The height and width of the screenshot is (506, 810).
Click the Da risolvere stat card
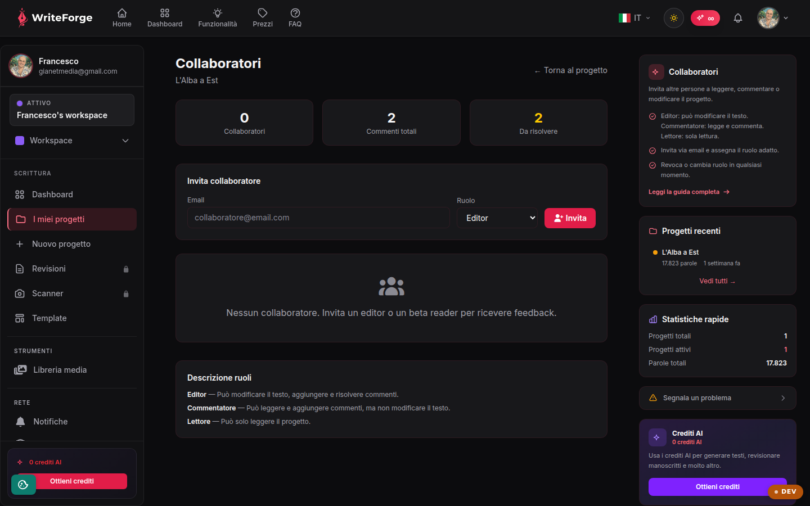pyautogui.click(x=538, y=123)
